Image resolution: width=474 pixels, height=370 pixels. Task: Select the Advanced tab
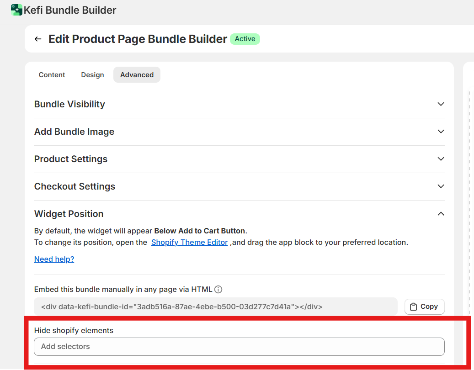(137, 75)
